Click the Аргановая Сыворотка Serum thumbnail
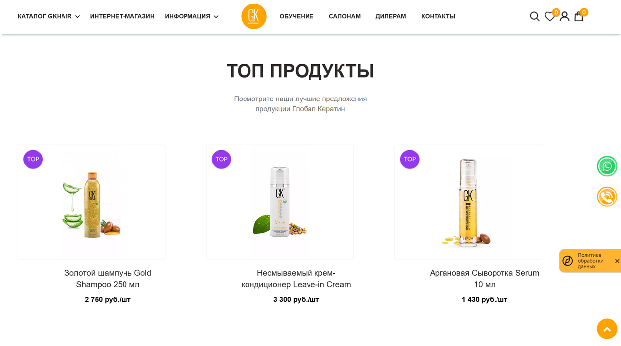The image size is (621, 346). click(x=468, y=202)
